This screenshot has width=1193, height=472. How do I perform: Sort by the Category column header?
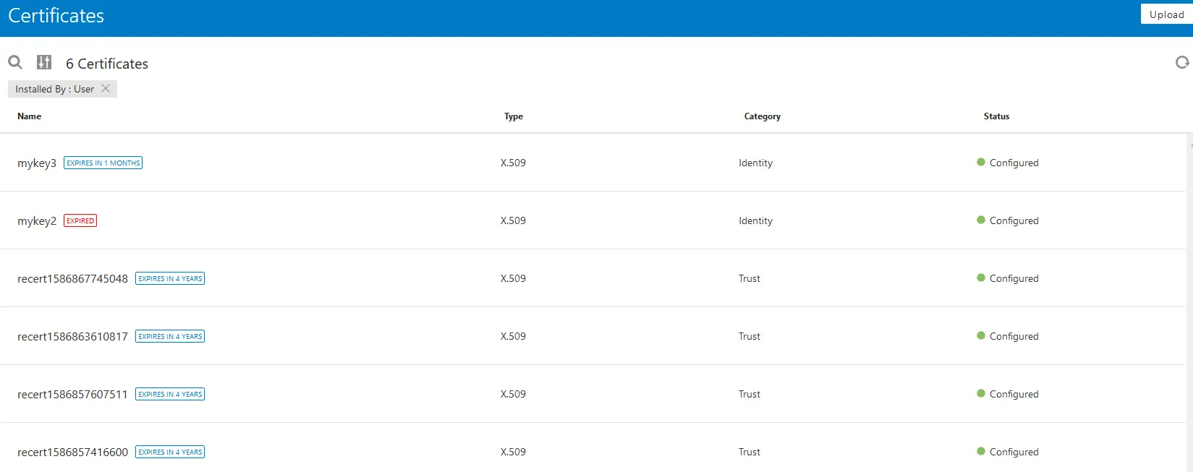(x=762, y=116)
